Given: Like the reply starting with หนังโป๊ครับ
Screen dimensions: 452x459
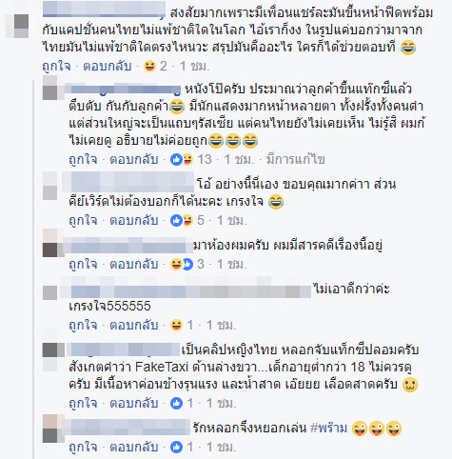Looking at the screenshot, I should coord(83,159).
